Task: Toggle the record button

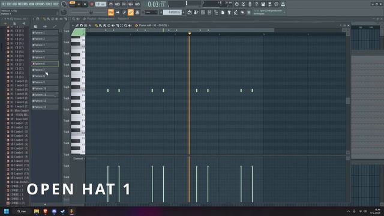Action: coord(92,4)
